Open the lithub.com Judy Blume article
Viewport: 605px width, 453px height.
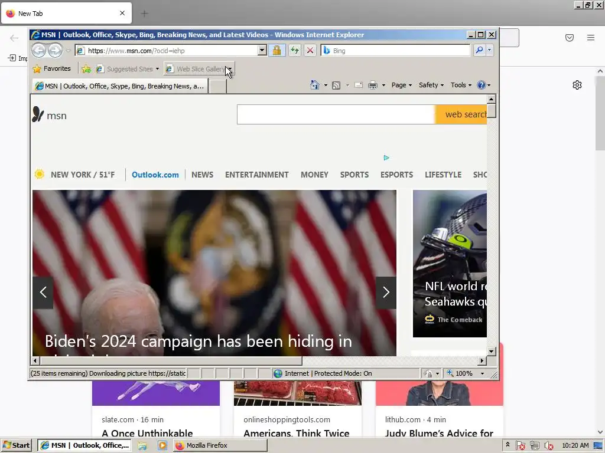(x=440, y=409)
